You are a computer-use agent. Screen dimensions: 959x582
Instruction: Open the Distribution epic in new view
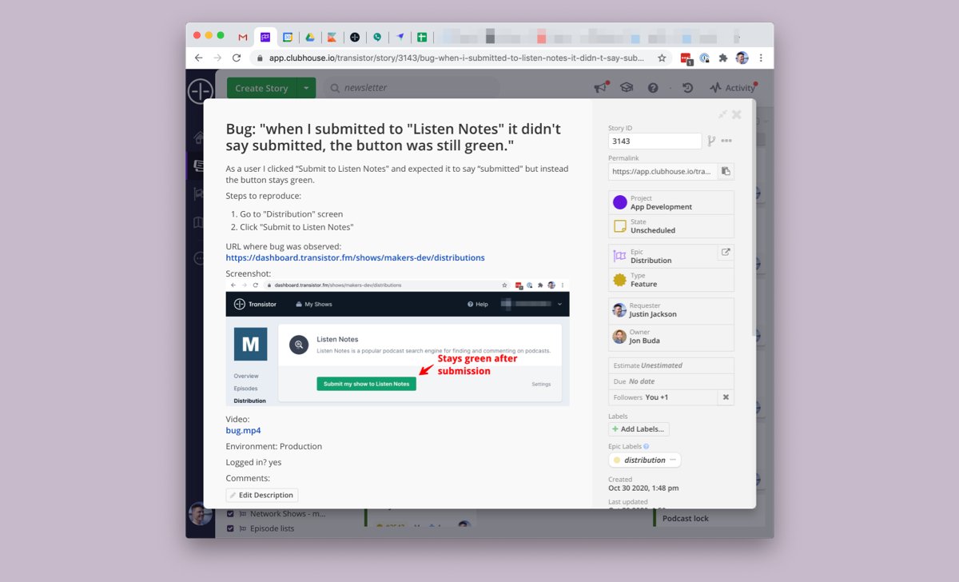[726, 253]
